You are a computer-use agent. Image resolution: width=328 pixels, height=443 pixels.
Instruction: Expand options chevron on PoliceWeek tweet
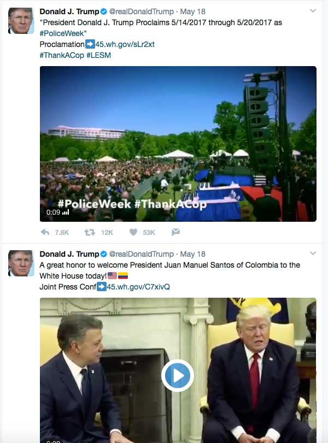(x=313, y=11)
